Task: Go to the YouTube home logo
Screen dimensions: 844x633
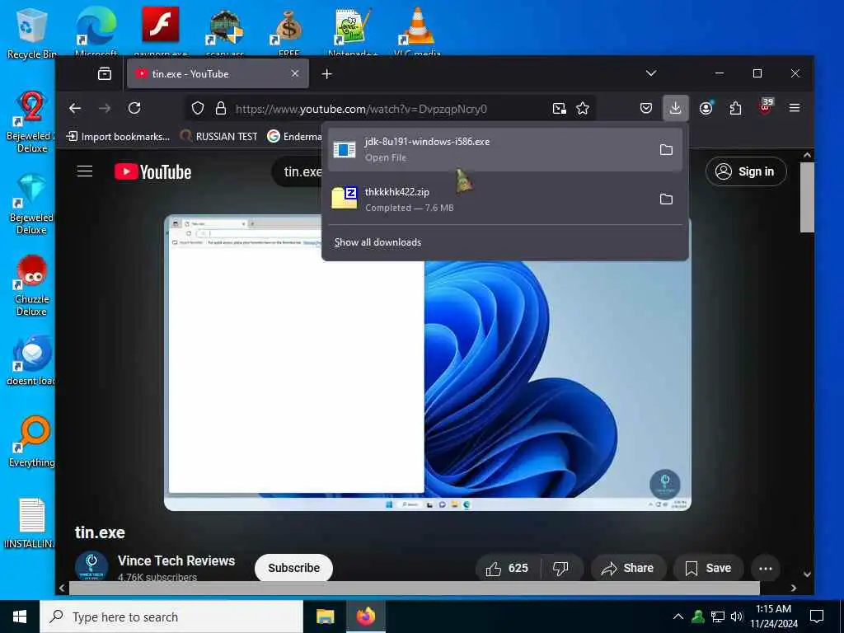Action: coord(152,171)
